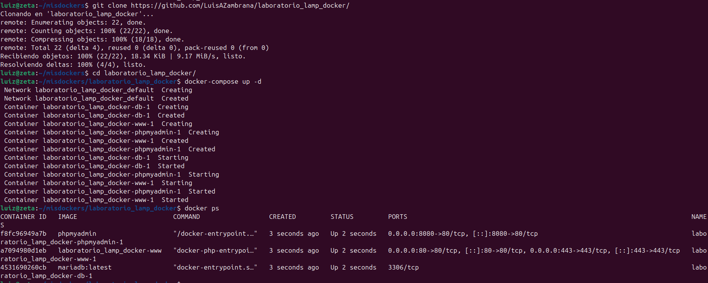Click the COMMAND column header

click(x=186, y=217)
